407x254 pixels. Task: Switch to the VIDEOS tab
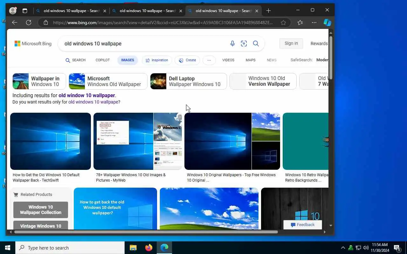(228, 60)
